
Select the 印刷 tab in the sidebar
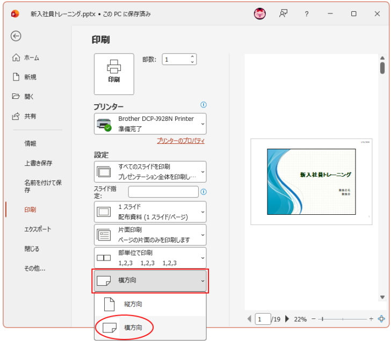[x=30, y=209]
